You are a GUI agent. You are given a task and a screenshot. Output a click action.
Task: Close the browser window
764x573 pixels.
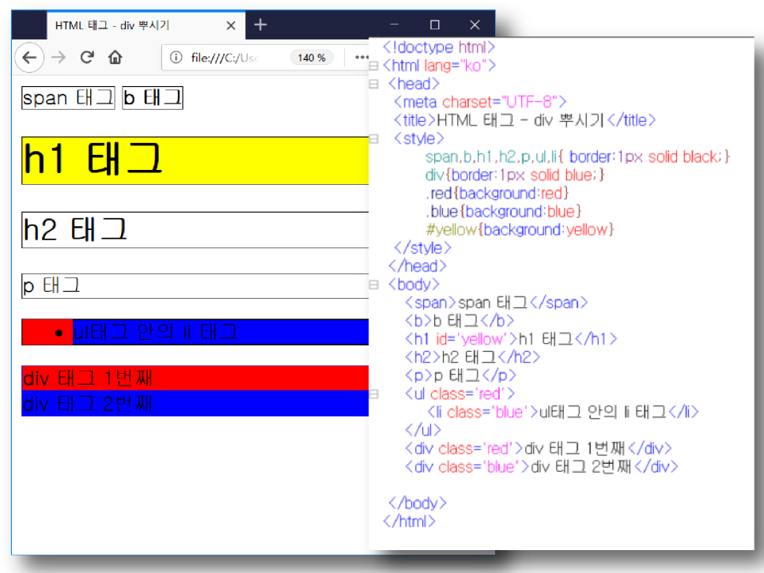click(475, 25)
